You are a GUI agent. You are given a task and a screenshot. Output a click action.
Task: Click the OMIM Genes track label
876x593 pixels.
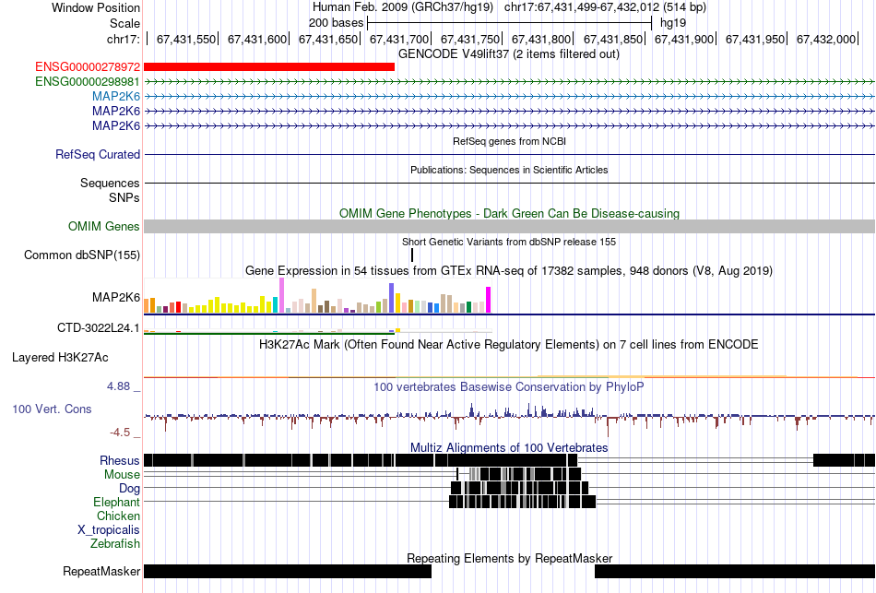(104, 226)
